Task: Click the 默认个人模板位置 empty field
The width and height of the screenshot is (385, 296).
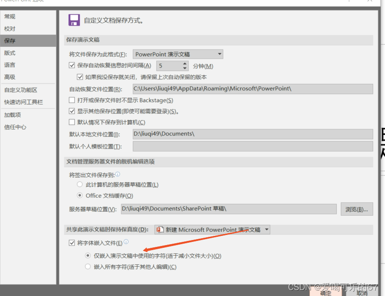Action: [253, 146]
